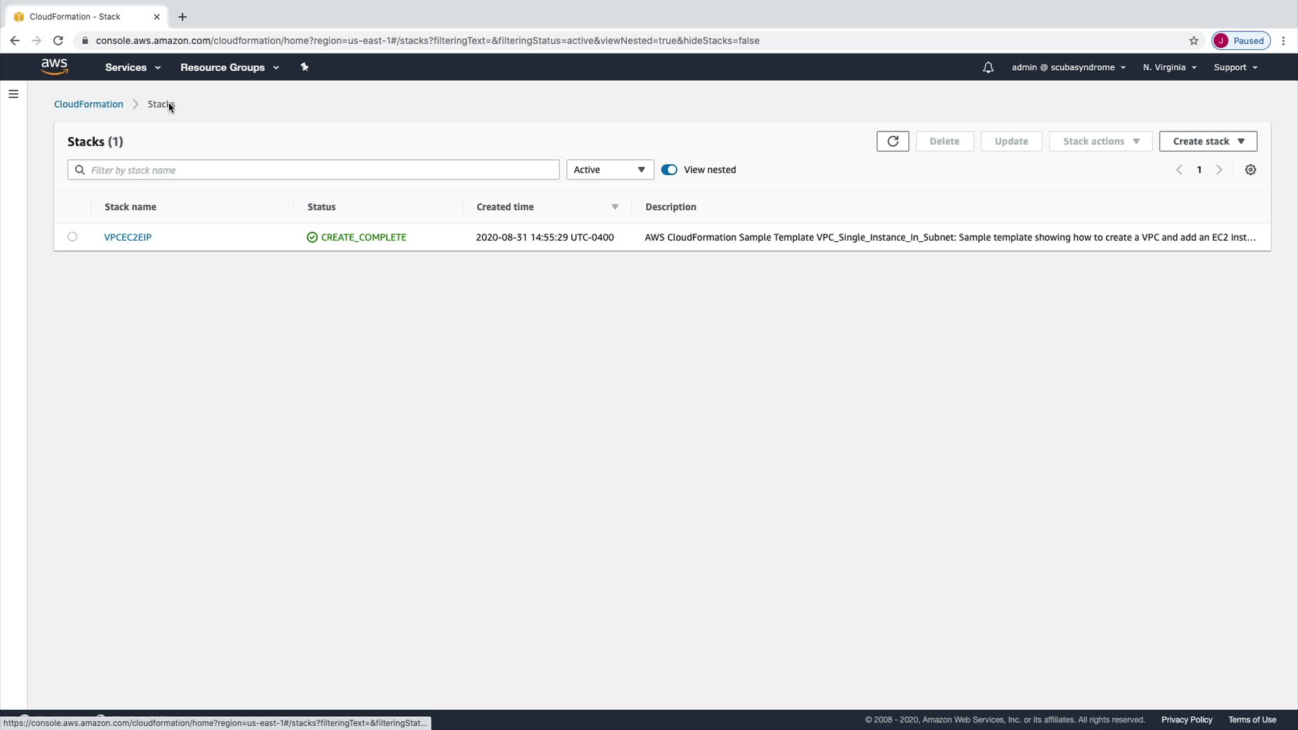Open the Resource Groups menu
Image resolution: width=1298 pixels, height=730 pixels.
tap(230, 67)
